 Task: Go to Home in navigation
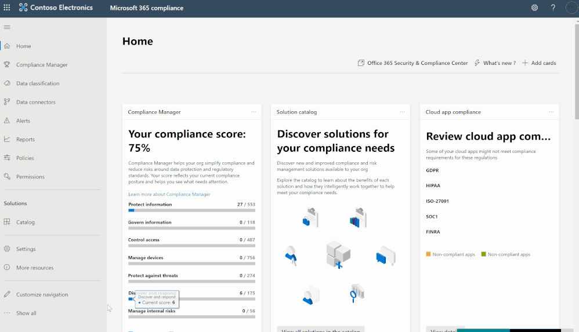[x=24, y=46]
